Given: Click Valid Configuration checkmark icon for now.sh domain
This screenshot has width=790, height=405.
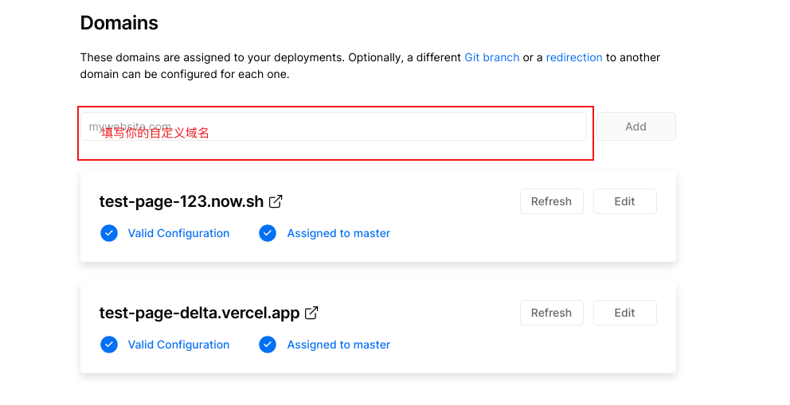Looking at the screenshot, I should click(109, 233).
